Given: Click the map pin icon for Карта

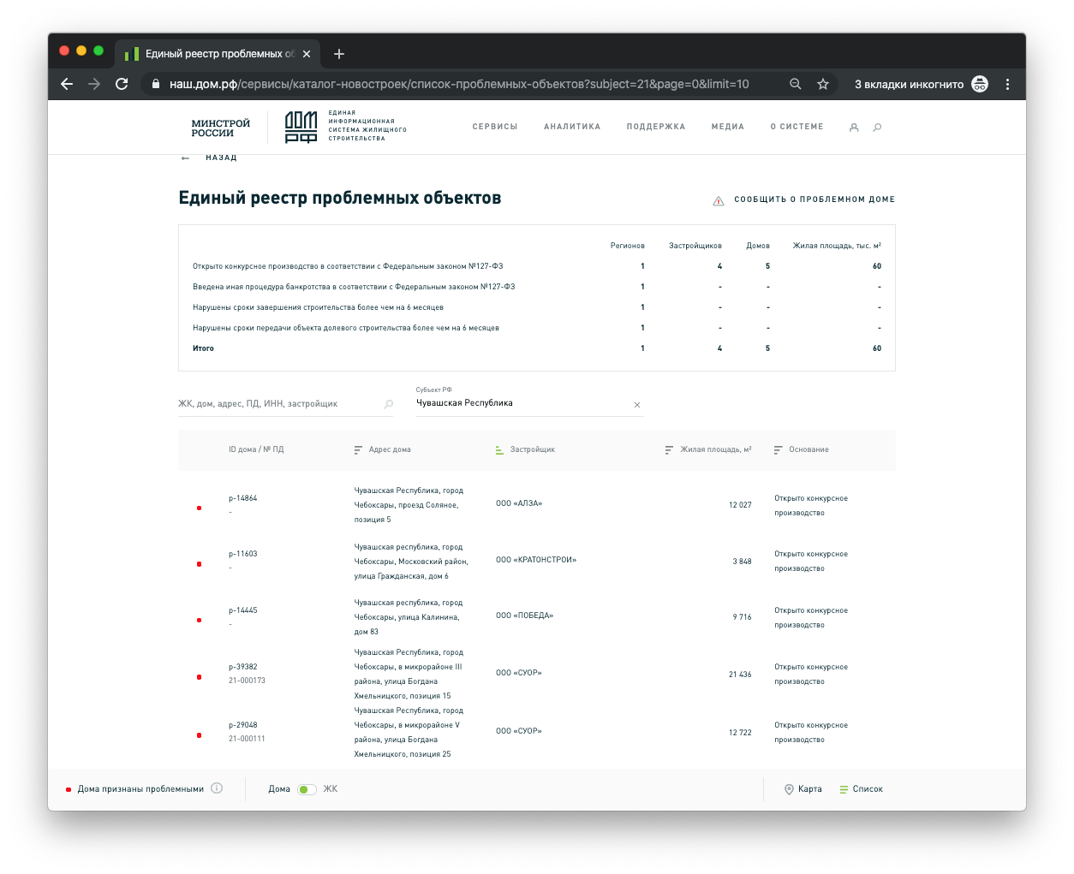Looking at the screenshot, I should click(x=789, y=789).
